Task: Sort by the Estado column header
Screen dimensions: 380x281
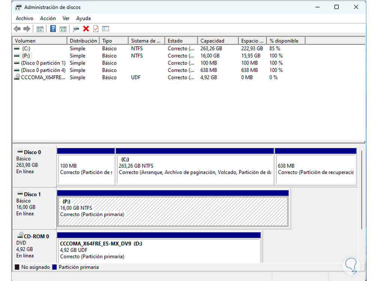Action: pos(181,41)
